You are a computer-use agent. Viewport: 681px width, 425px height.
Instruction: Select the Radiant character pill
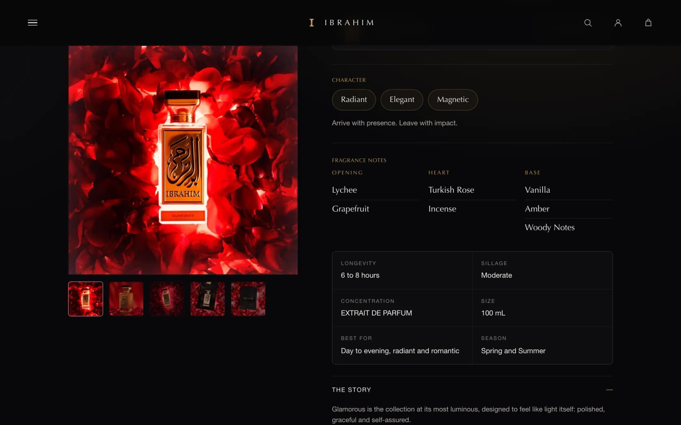coord(354,100)
